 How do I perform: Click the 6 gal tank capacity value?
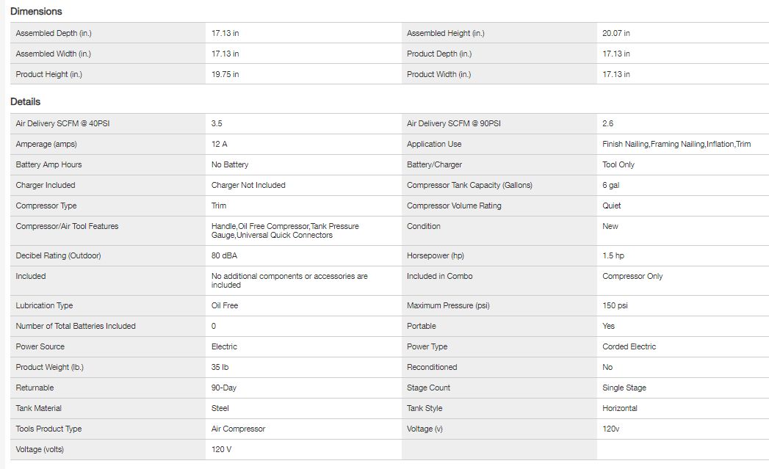610,185
